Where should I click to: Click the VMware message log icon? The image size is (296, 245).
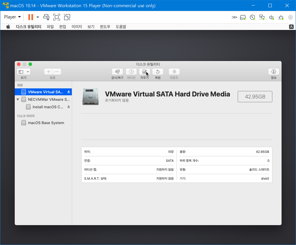click(x=291, y=17)
